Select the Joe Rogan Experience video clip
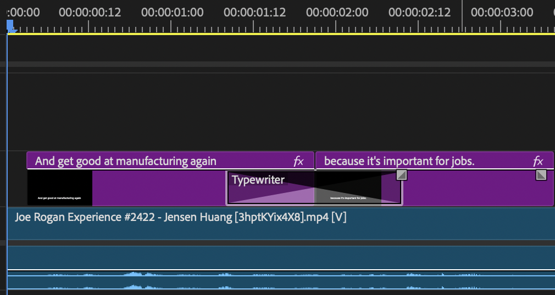Viewport: 555px width, 295px height. click(281, 224)
